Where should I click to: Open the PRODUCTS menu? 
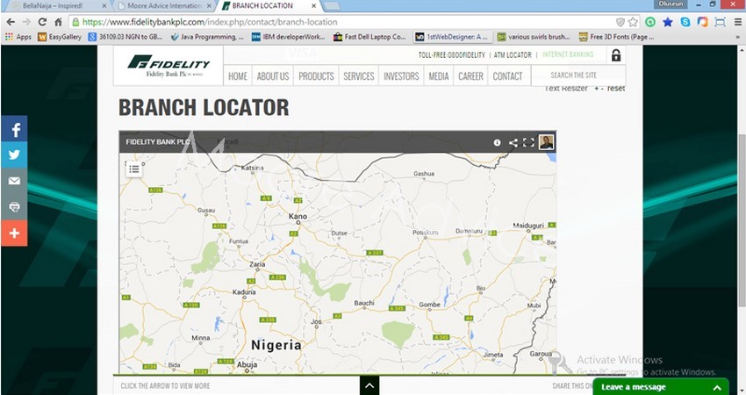pos(316,76)
